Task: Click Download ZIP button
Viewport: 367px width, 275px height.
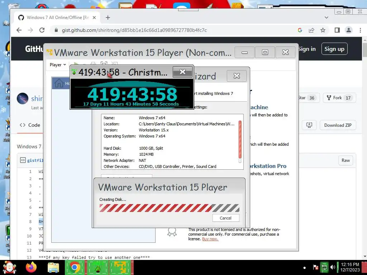Action: tap(338, 125)
